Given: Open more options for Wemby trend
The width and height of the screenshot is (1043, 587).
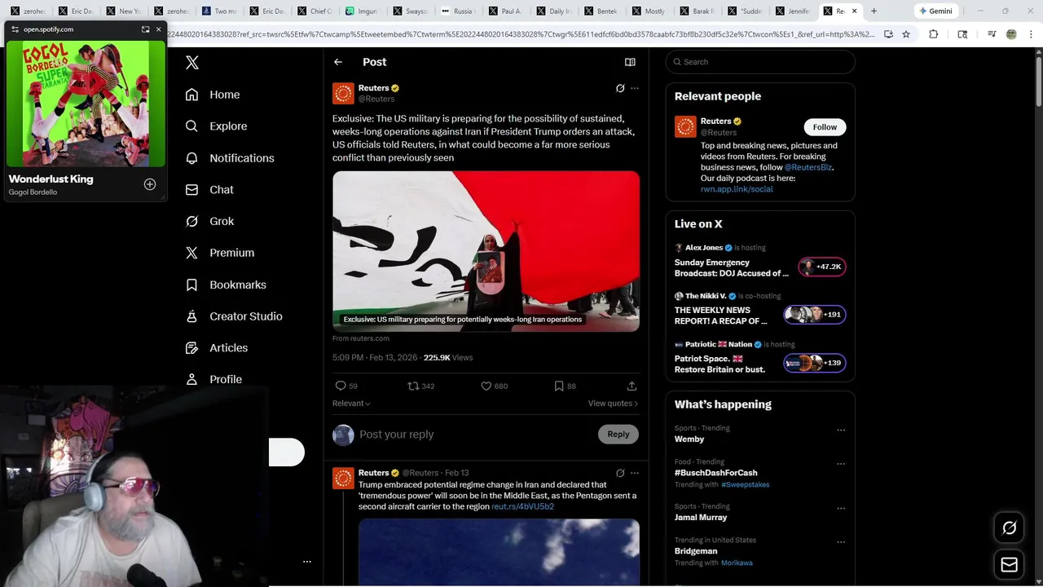Looking at the screenshot, I should point(841,430).
